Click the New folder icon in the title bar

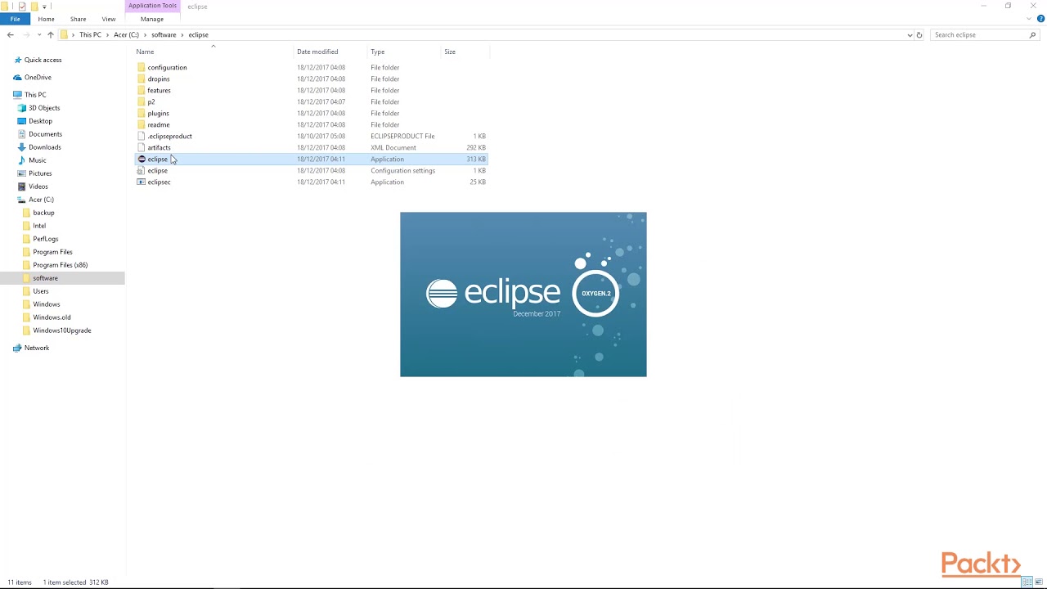(x=34, y=6)
